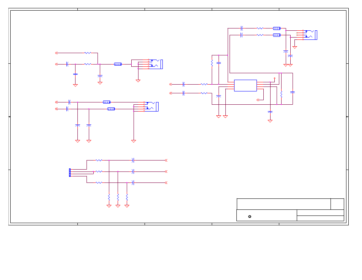Select upper ferrite bead in middle-left circuit

point(106,102)
